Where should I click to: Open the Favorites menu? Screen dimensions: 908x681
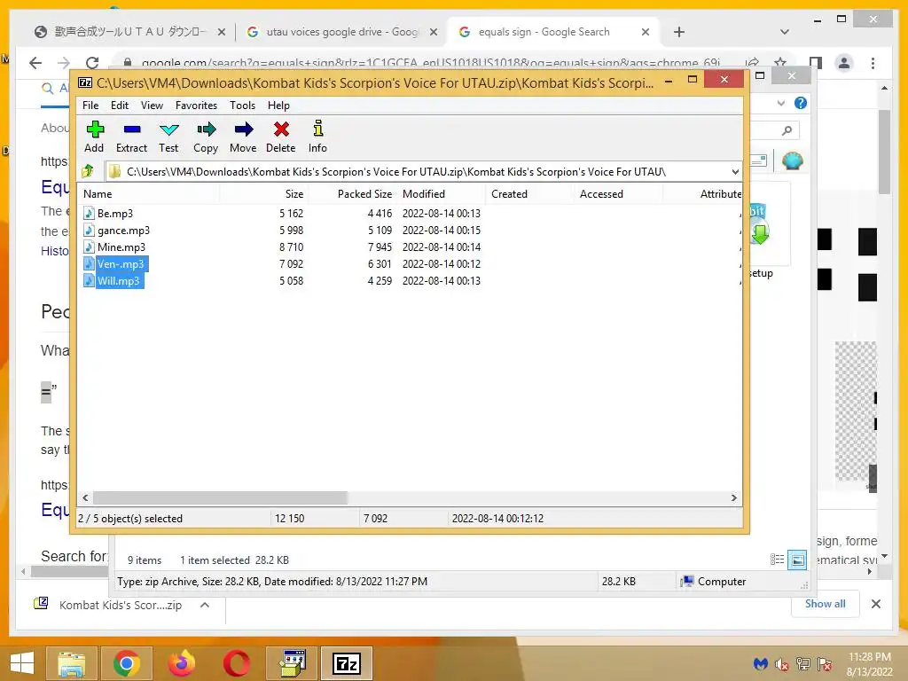tap(196, 106)
